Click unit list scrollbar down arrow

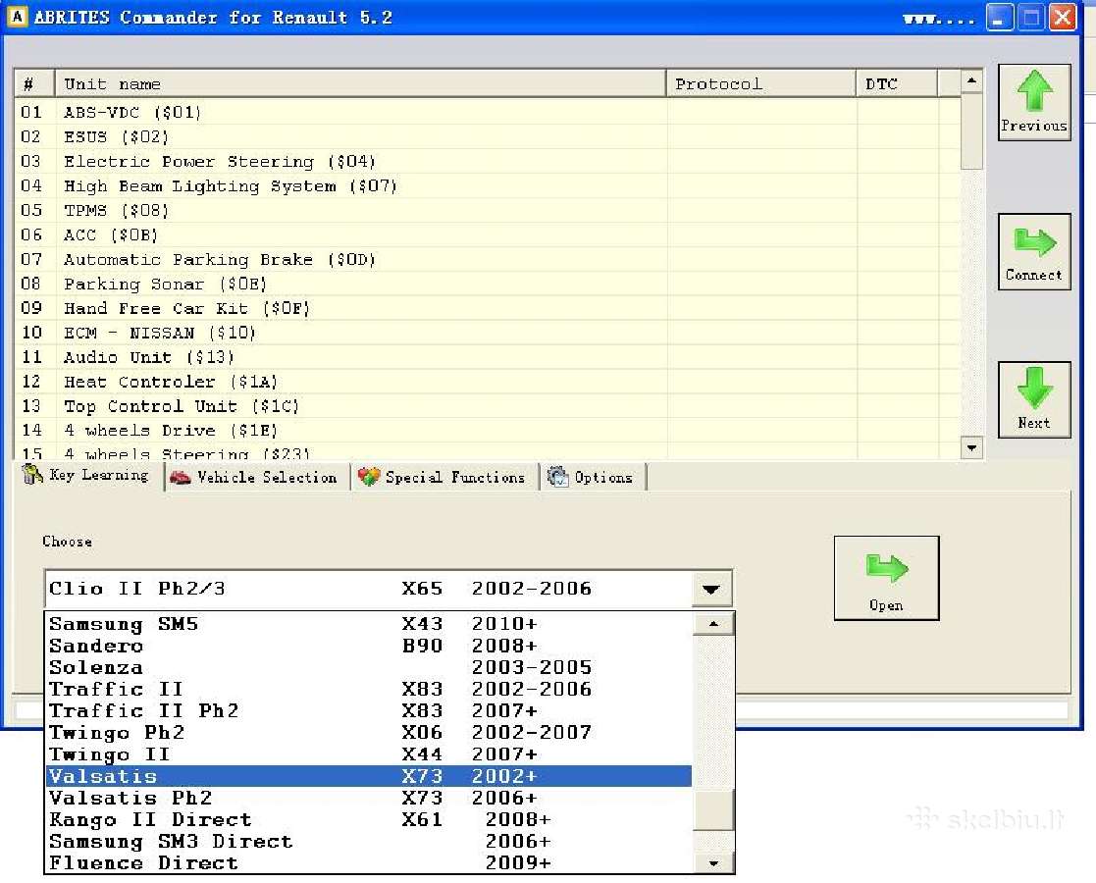971,447
